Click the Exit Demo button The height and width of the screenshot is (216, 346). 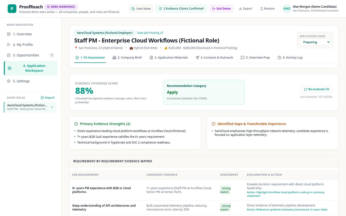(x=221, y=9)
